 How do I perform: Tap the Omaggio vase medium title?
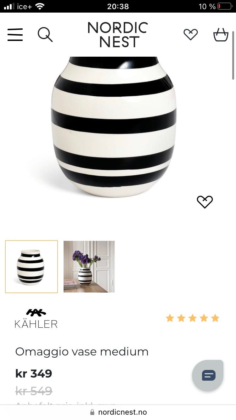point(82,352)
